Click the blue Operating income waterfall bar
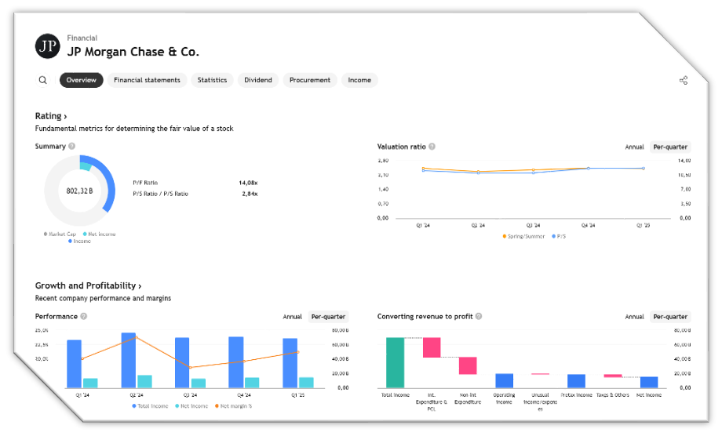This screenshot has height=436, width=722. point(504,381)
